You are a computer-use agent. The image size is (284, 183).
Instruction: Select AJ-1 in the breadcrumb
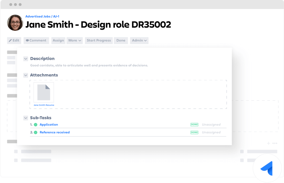(57, 16)
